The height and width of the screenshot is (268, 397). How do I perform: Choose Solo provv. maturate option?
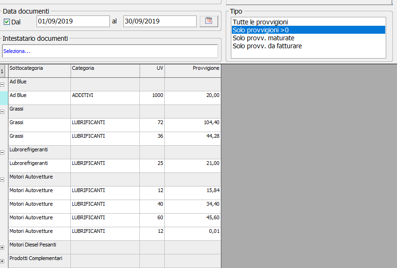pyautogui.click(x=308, y=38)
